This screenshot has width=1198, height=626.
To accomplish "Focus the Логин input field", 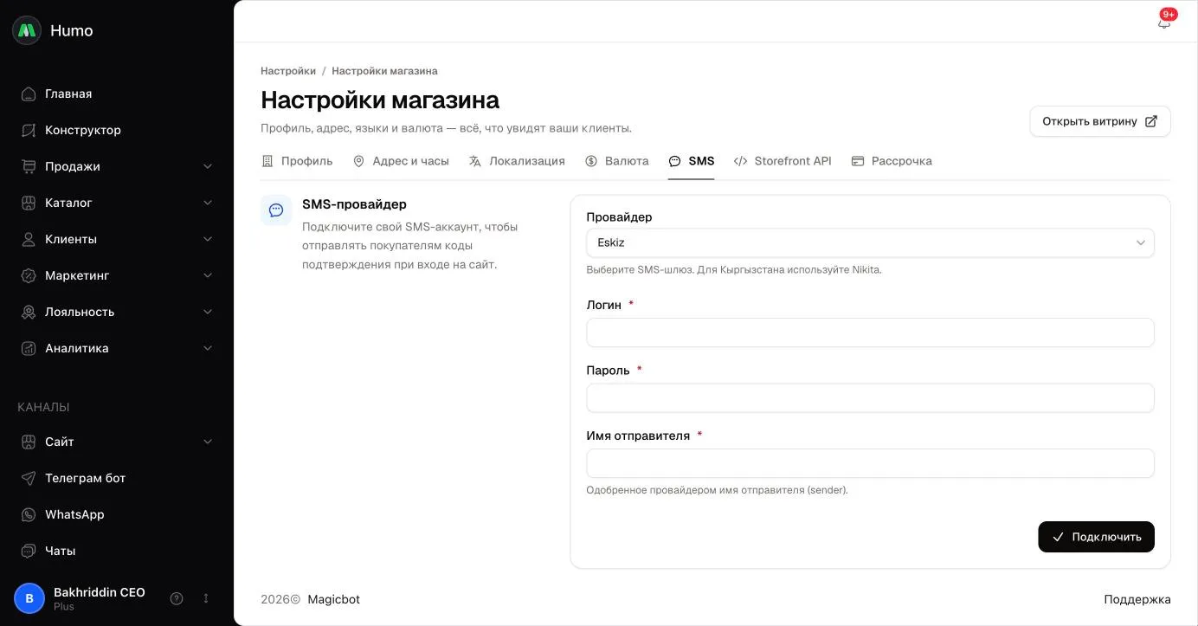I will click(870, 332).
